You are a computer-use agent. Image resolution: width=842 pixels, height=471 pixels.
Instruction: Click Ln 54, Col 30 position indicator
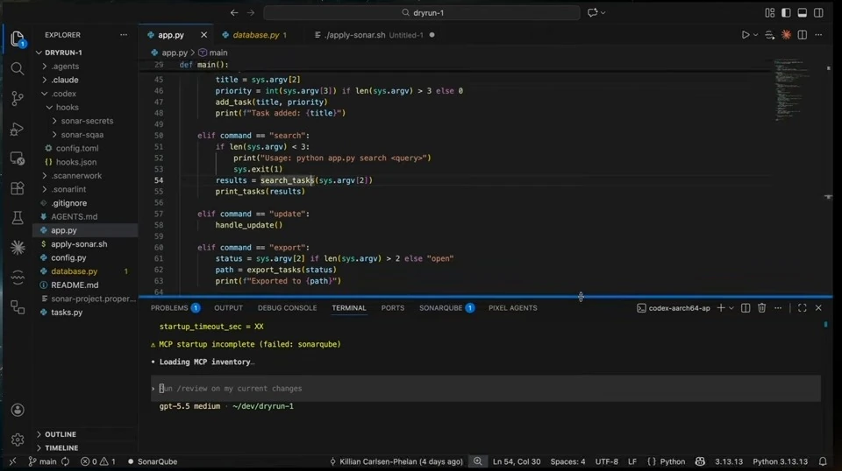click(x=517, y=461)
